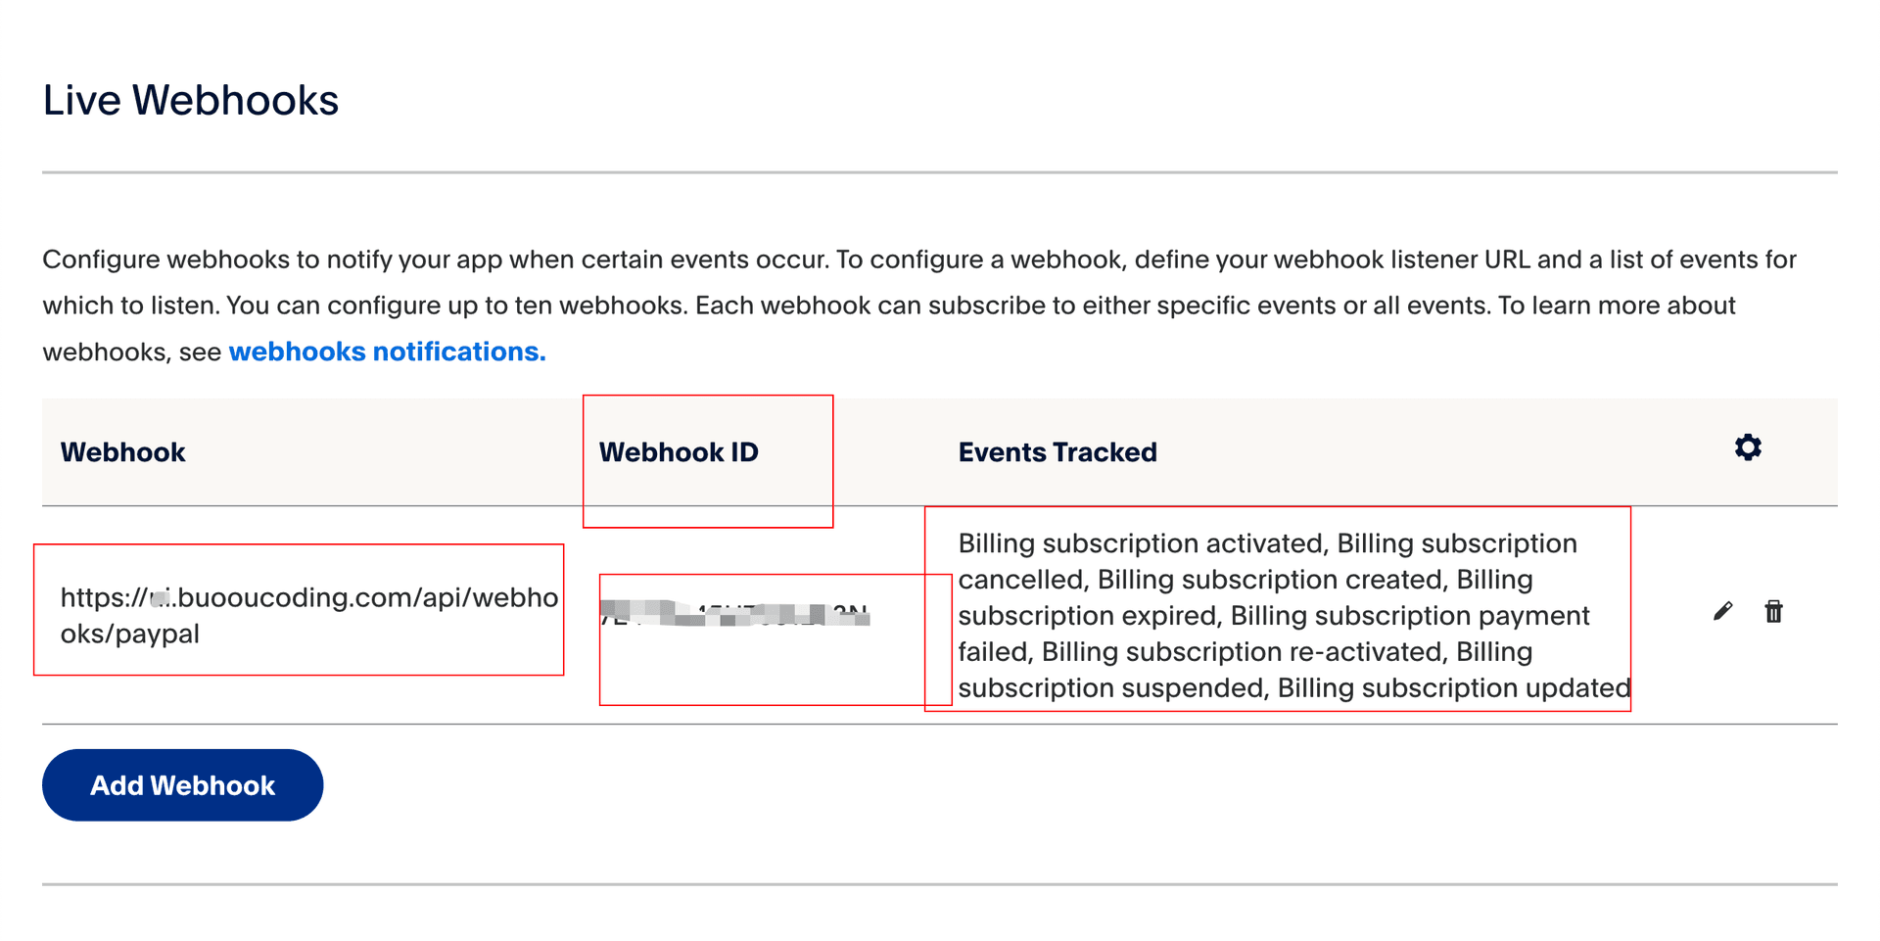Open the webhooks notifications link
The height and width of the screenshot is (941, 1880).
[387, 352]
